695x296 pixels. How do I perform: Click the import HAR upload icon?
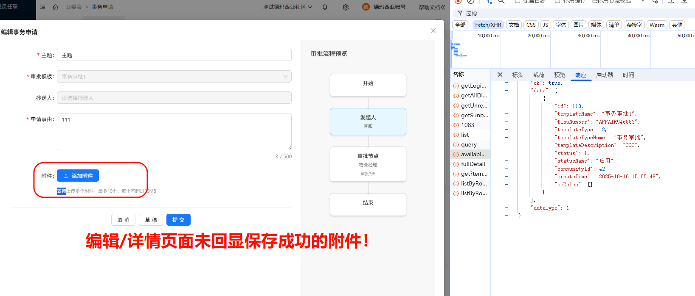pos(671,1)
